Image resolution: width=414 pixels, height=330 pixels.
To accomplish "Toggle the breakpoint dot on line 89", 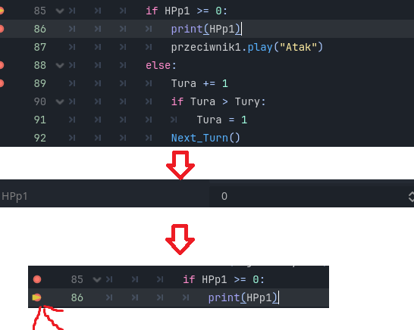I will pyautogui.click(x=2, y=83).
